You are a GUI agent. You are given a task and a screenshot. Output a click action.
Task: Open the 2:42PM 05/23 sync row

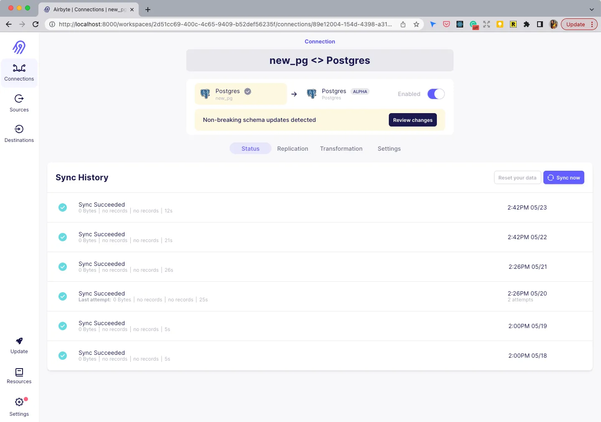click(320, 207)
